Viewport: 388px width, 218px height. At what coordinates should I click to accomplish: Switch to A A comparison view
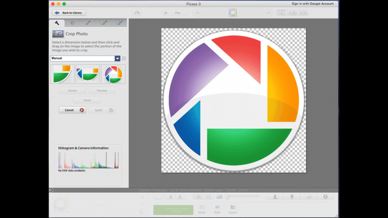point(303,13)
